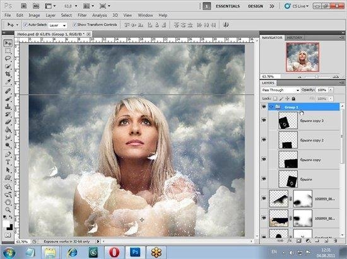Open Opera from the Windows taskbar

point(114,252)
